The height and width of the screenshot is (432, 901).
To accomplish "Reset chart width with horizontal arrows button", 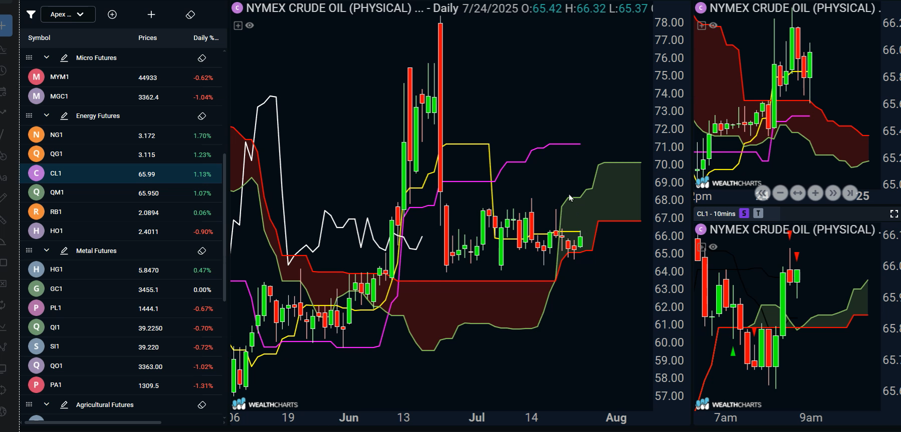I will (797, 193).
